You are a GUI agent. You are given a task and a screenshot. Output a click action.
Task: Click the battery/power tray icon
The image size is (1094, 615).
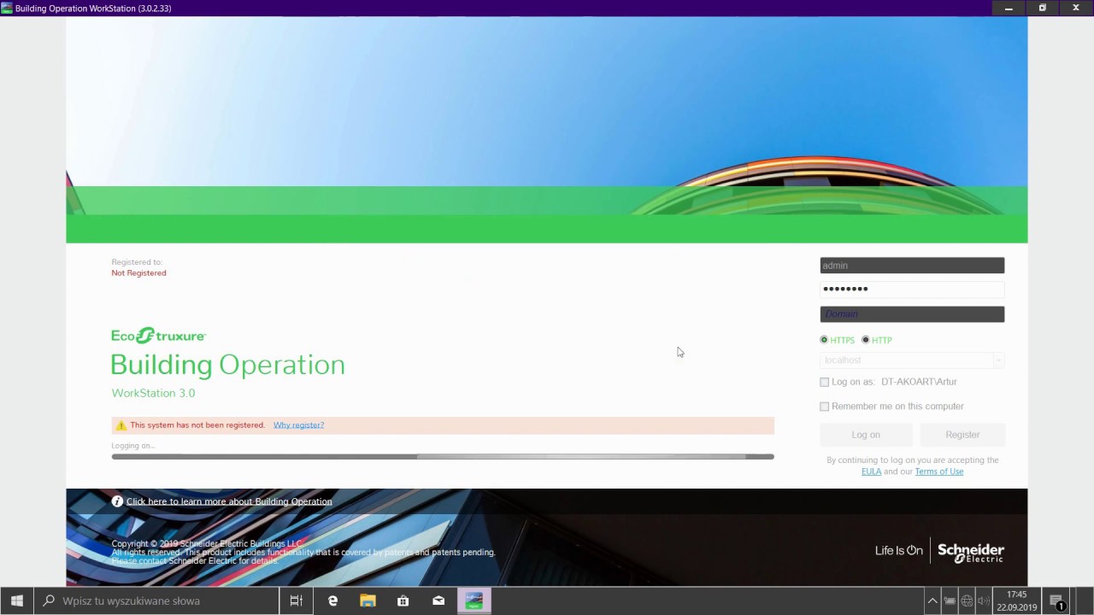click(950, 601)
